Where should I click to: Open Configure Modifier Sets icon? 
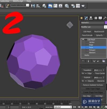point(104,61)
